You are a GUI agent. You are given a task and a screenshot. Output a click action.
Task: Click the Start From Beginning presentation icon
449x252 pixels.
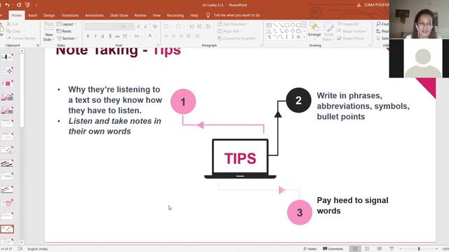(x=27, y=5)
